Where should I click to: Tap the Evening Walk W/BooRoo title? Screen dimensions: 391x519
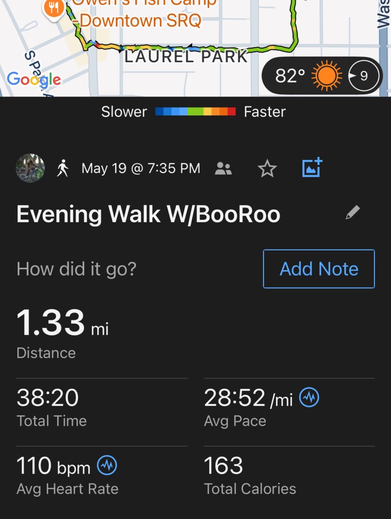tap(148, 215)
